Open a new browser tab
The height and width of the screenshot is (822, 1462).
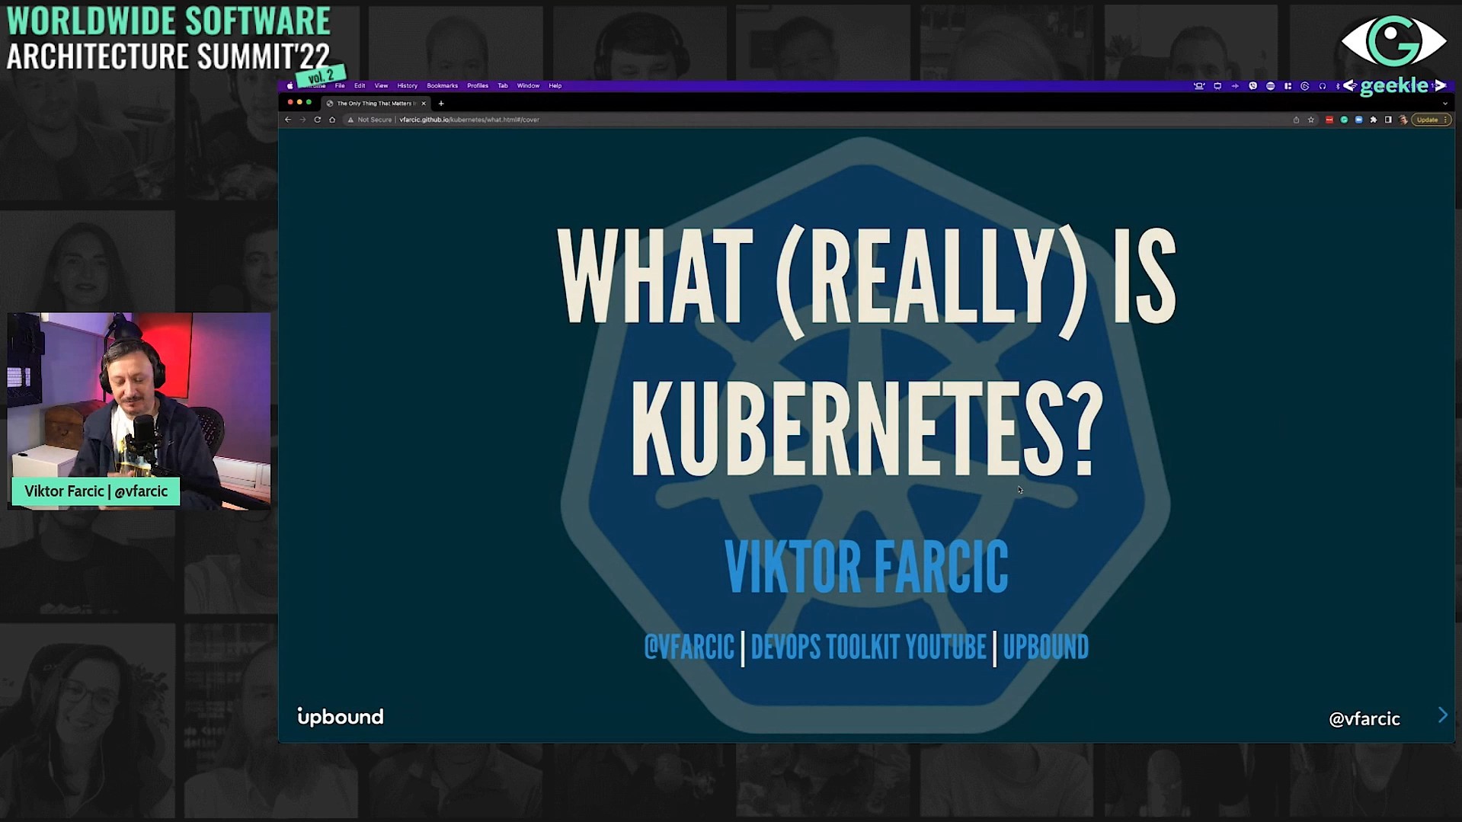pyautogui.click(x=441, y=104)
